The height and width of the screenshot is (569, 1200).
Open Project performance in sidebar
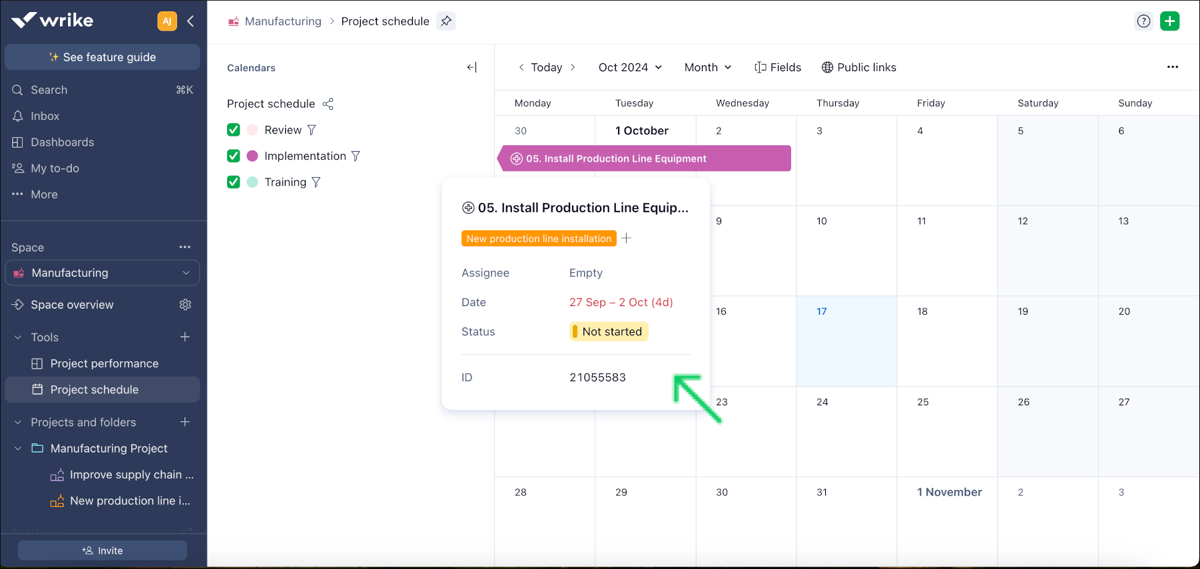click(104, 363)
